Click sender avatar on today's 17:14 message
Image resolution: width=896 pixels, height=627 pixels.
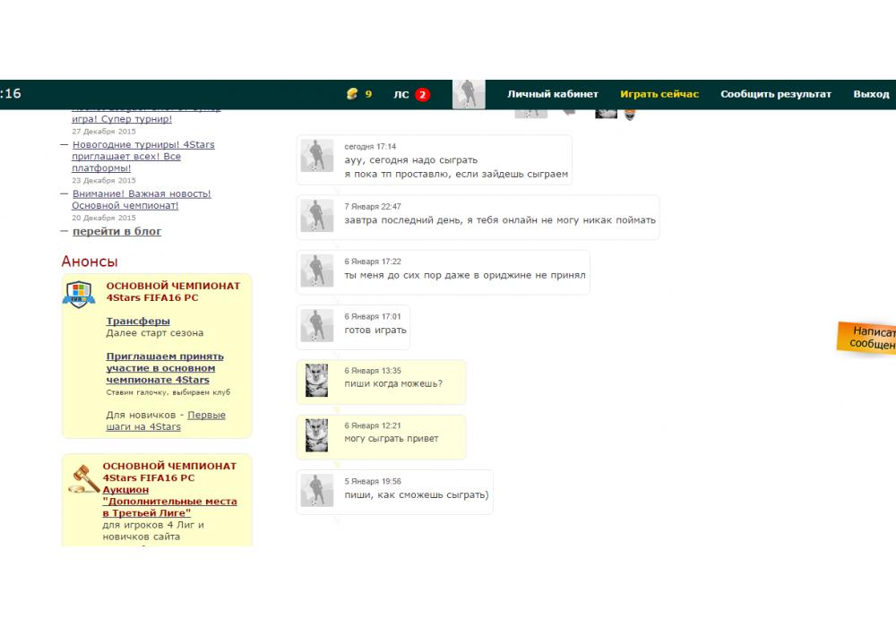tap(316, 155)
